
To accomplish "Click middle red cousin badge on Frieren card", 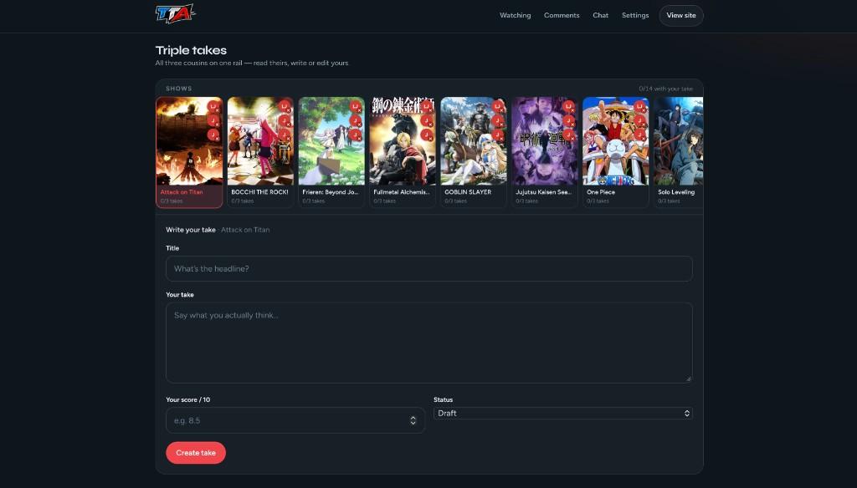I will pyautogui.click(x=355, y=120).
